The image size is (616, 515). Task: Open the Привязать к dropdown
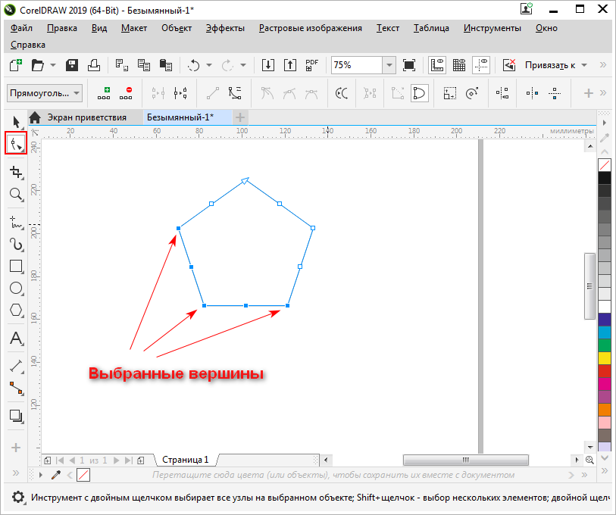(556, 65)
